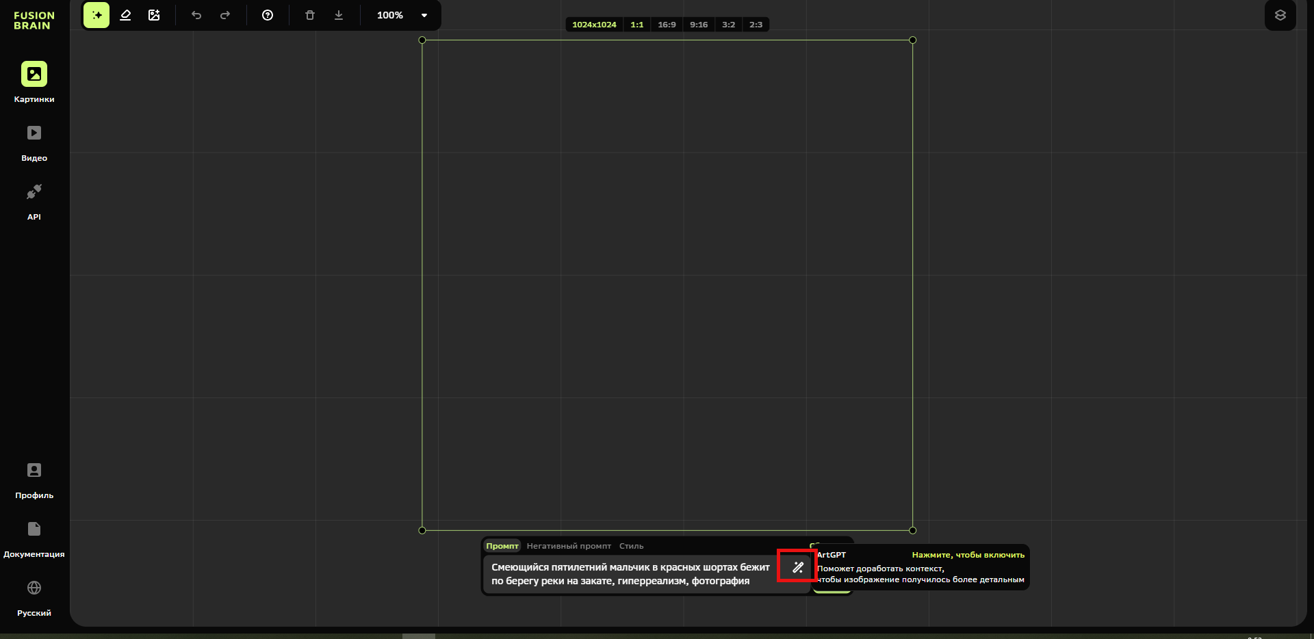Open the 1024x1024 canvas size selector
The image size is (1314, 639).
coord(594,25)
